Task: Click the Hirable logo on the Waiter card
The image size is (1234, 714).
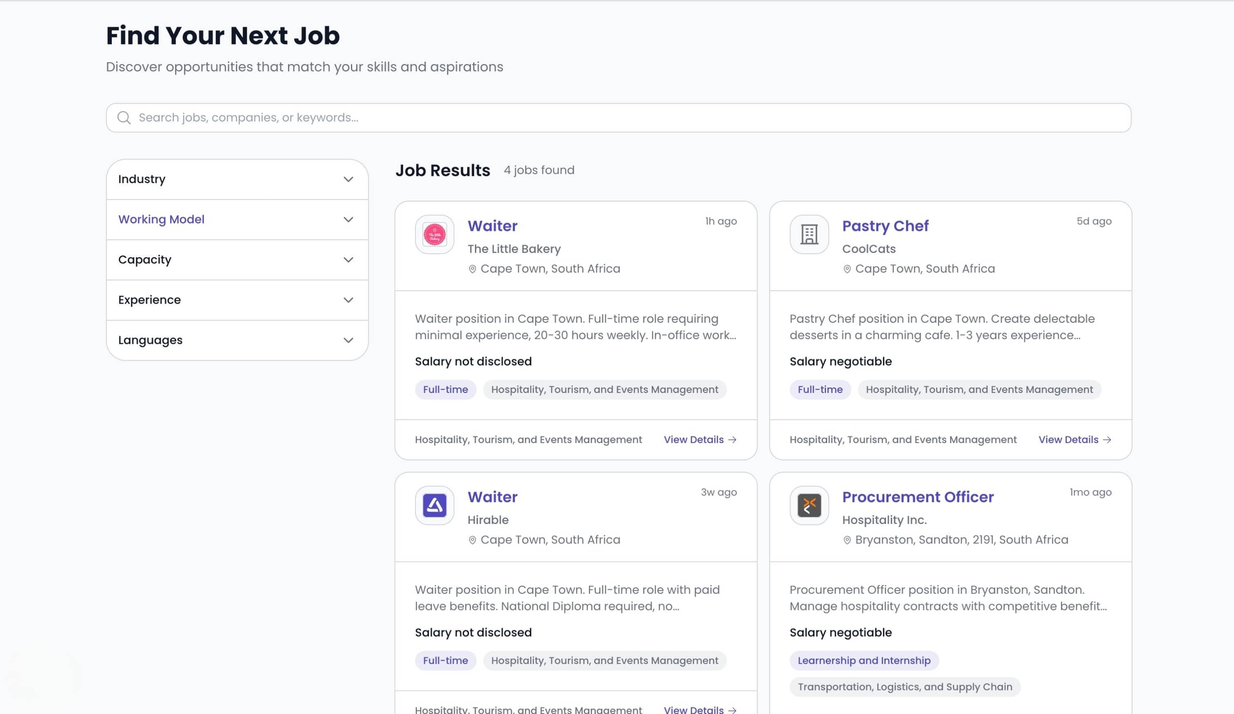Action: tap(434, 505)
